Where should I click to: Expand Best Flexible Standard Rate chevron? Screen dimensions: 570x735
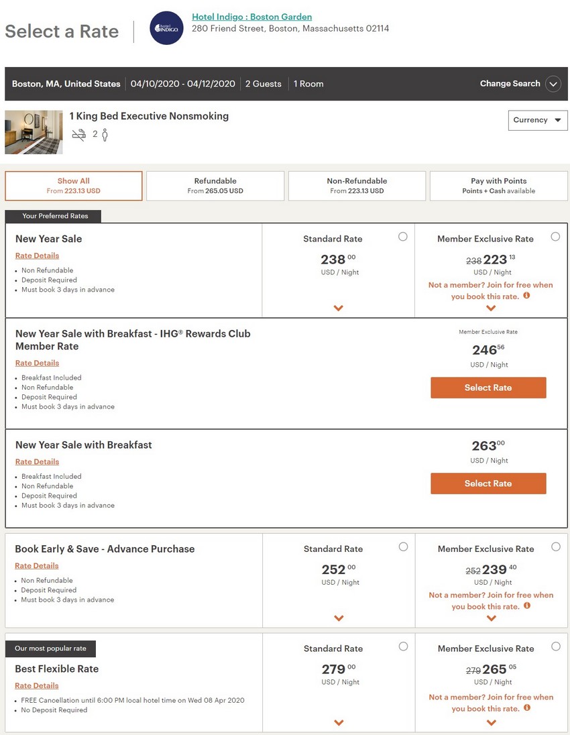339,723
